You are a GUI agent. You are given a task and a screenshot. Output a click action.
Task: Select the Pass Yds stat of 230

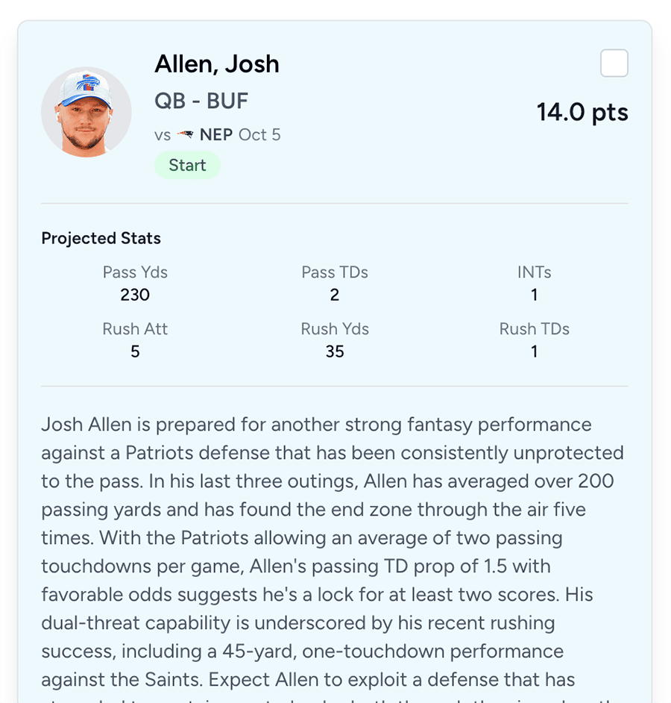pyautogui.click(x=135, y=295)
